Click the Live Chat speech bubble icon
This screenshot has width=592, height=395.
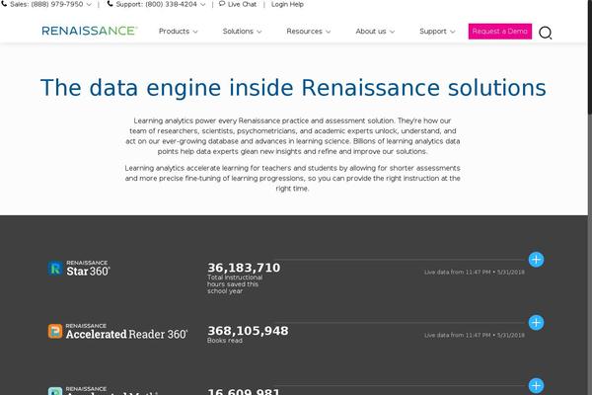pyautogui.click(x=222, y=4)
